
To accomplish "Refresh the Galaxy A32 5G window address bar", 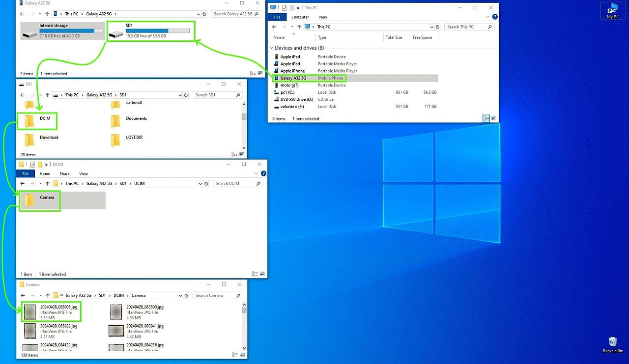I will click(205, 14).
